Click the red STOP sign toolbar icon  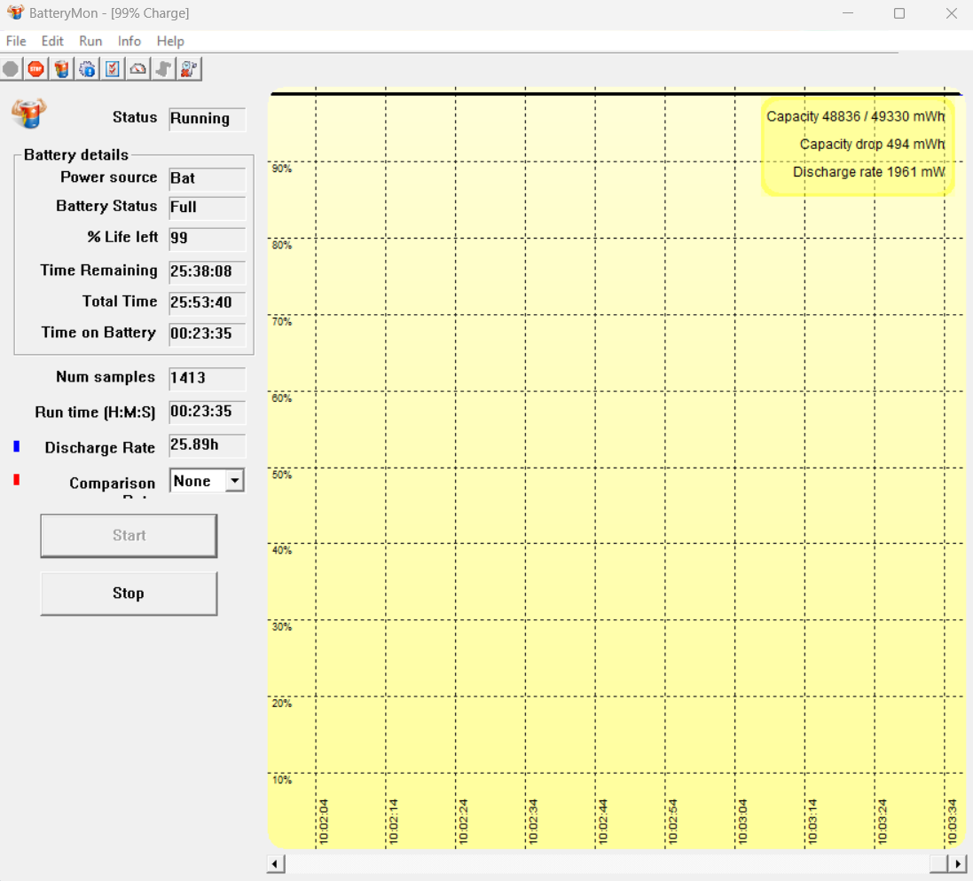pos(36,69)
